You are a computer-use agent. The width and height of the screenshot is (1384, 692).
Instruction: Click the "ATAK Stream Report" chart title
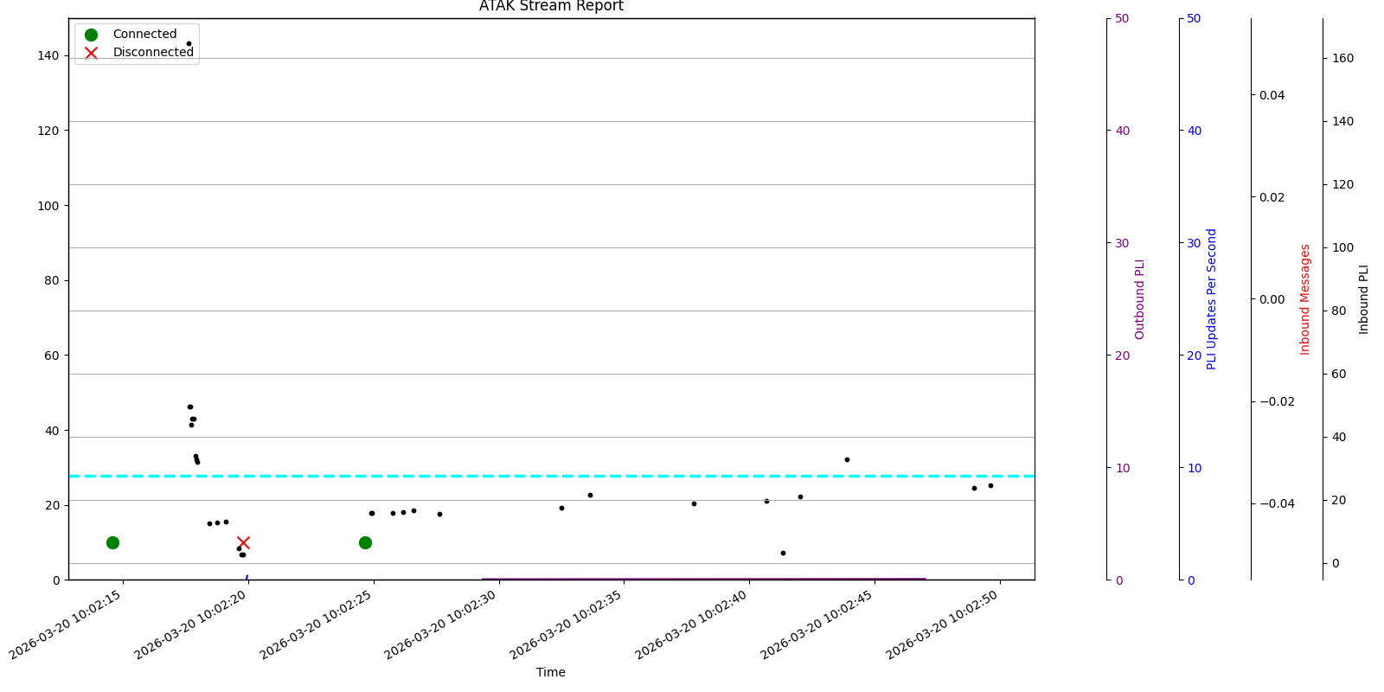551,7
